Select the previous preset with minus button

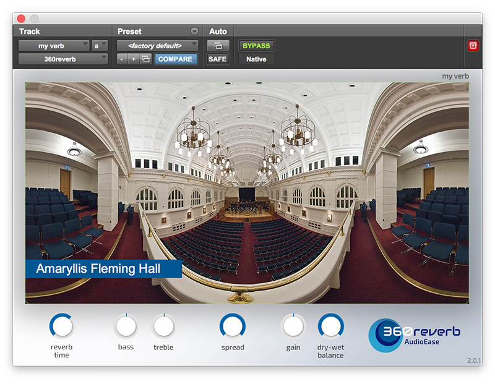click(x=122, y=59)
